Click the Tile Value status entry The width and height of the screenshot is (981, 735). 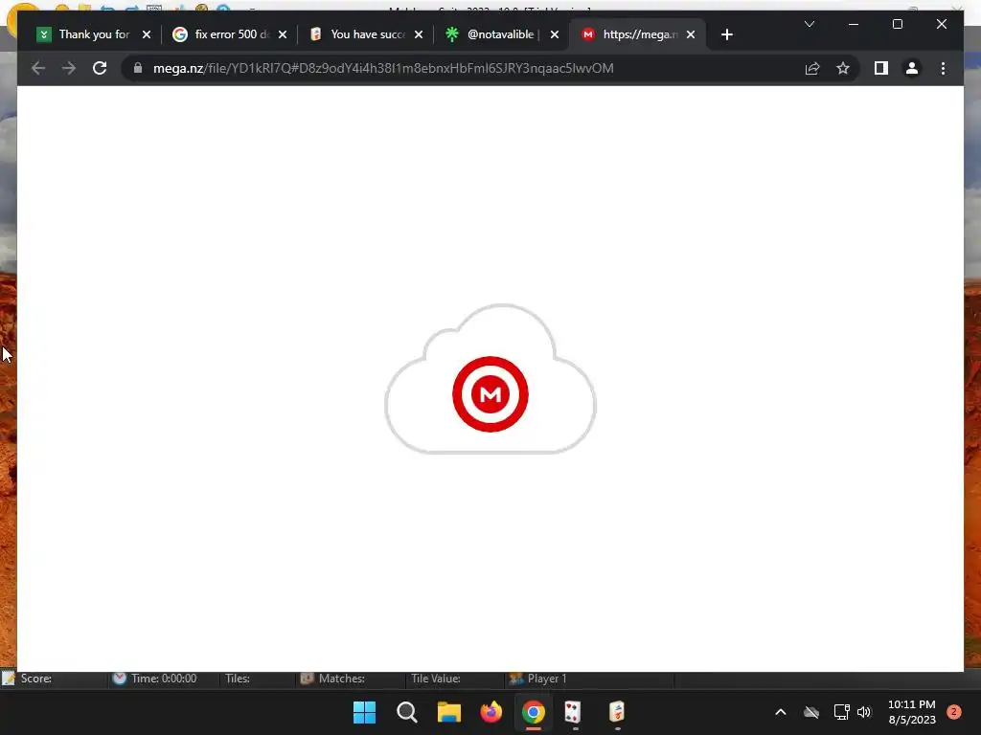coord(436,679)
